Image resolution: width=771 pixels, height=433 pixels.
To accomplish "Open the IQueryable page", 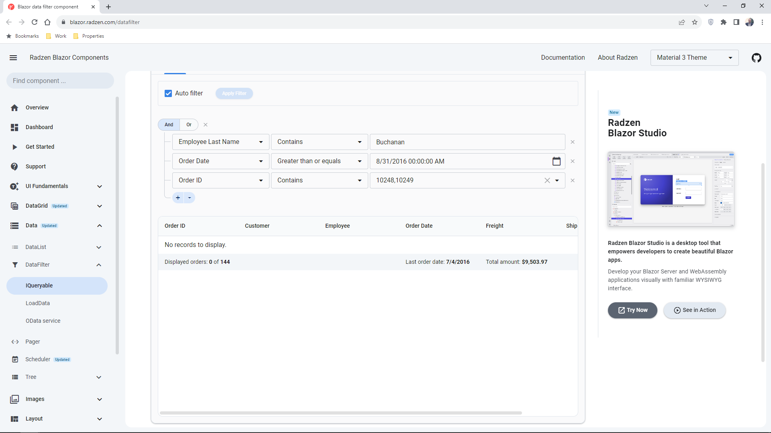I will pyautogui.click(x=57, y=285).
